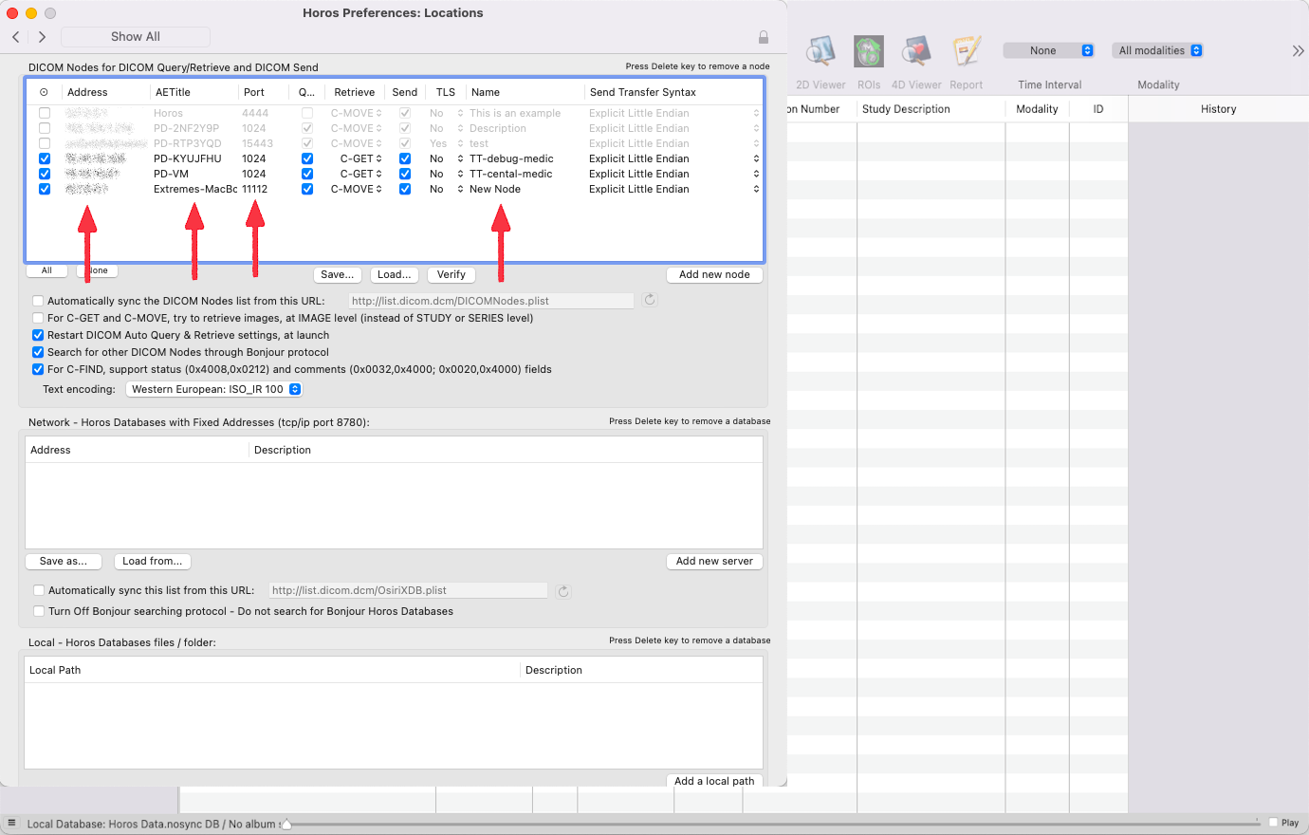This screenshot has height=835, width=1309.
Task: Refresh the Horos Databases sync list
Action: pos(563,590)
